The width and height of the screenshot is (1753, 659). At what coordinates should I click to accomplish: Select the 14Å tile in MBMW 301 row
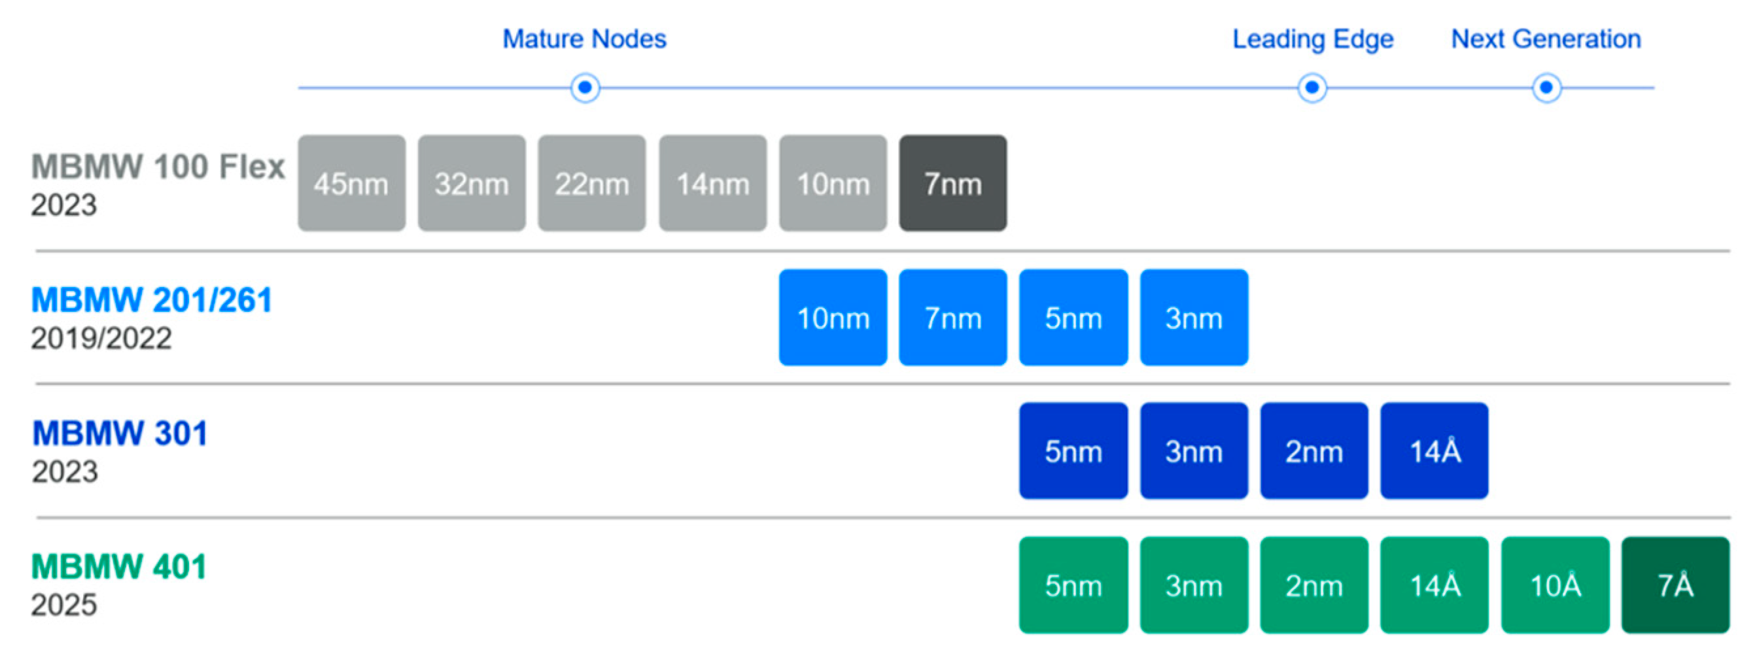pos(1434,451)
